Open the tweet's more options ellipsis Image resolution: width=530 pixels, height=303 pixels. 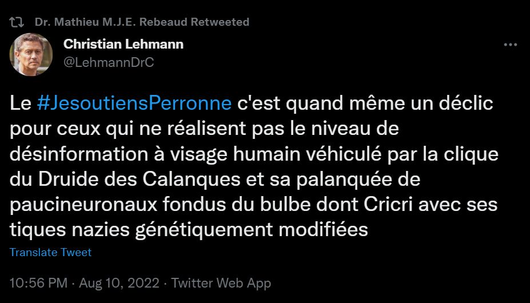tap(510, 45)
